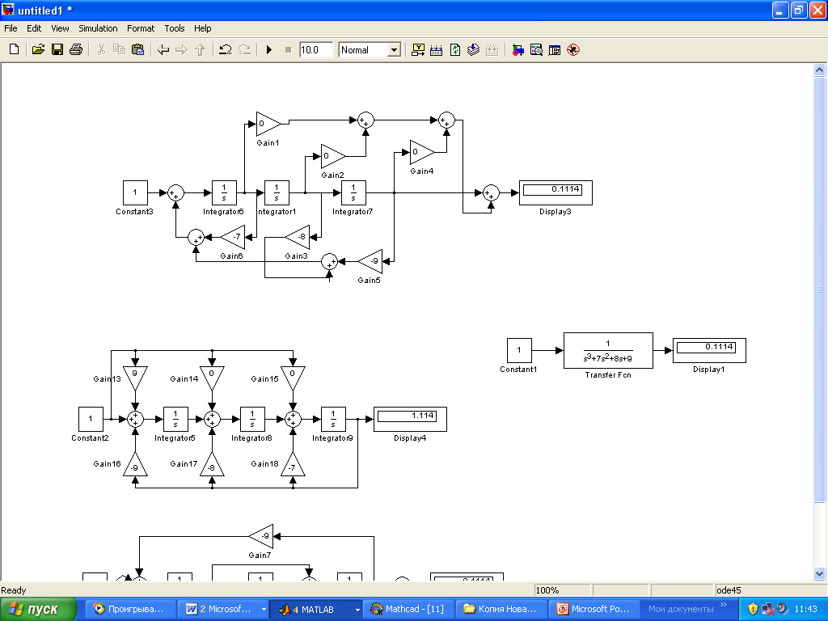Start simulation with the play button
Image resolution: width=828 pixels, height=621 pixels.
268,49
